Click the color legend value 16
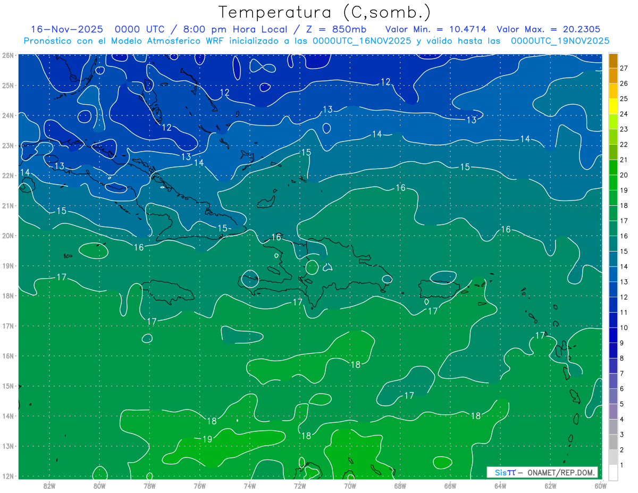This screenshot has height=493, width=638. pos(624,236)
